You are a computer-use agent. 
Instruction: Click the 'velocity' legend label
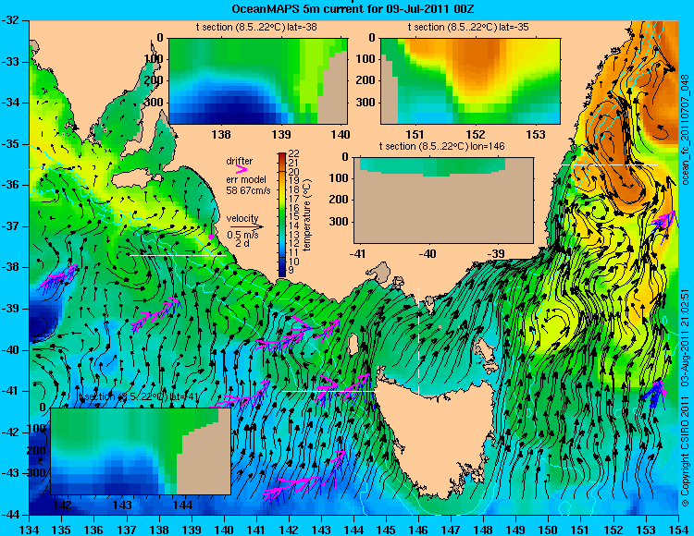pos(242,218)
